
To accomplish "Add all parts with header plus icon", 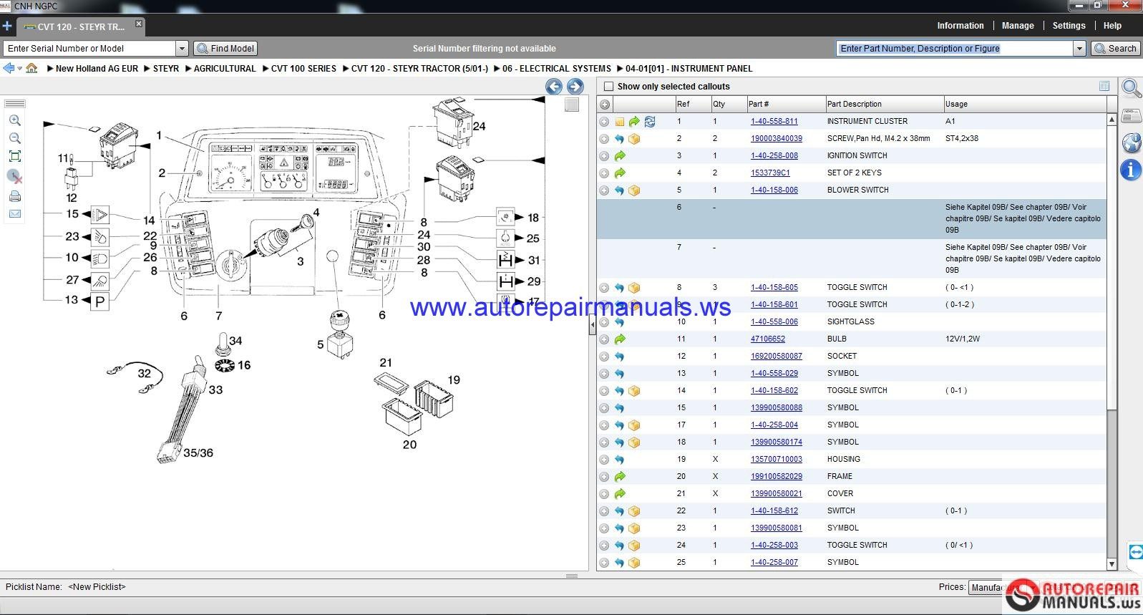I will coord(605,104).
